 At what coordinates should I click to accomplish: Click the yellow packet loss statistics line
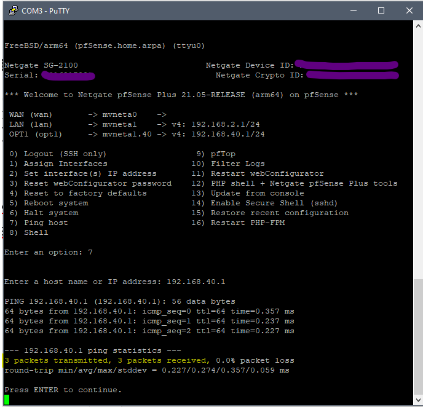tap(149, 360)
